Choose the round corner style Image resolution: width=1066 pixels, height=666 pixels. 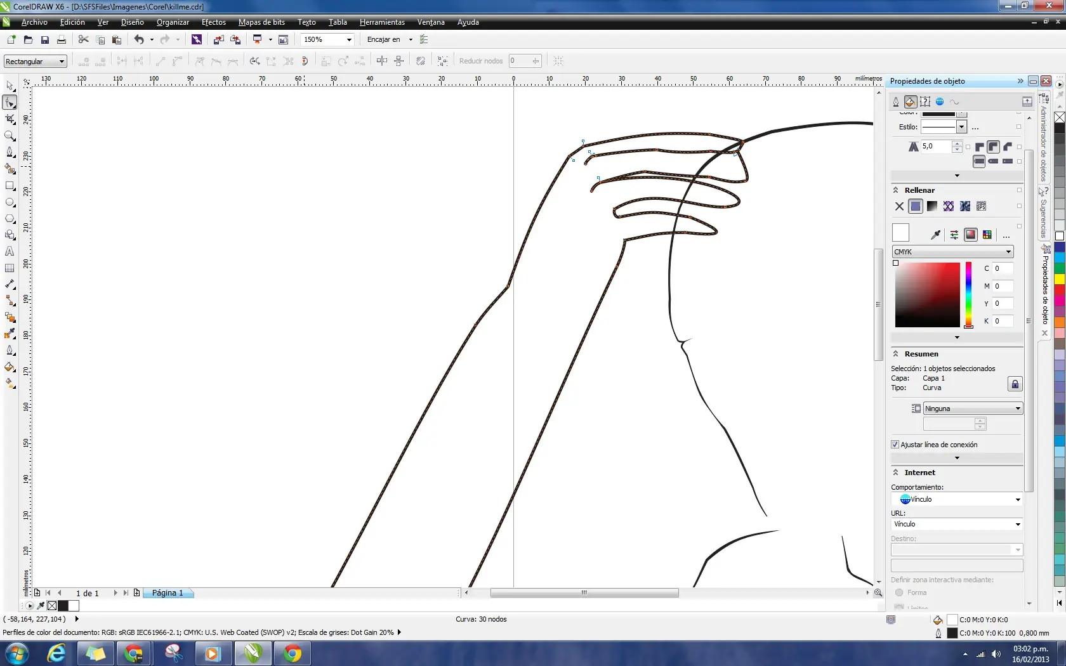[994, 147]
